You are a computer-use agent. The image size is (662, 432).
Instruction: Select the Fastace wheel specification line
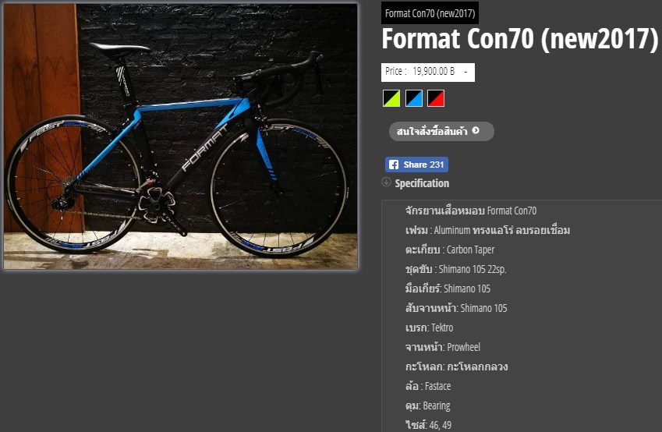pos(427,387)
